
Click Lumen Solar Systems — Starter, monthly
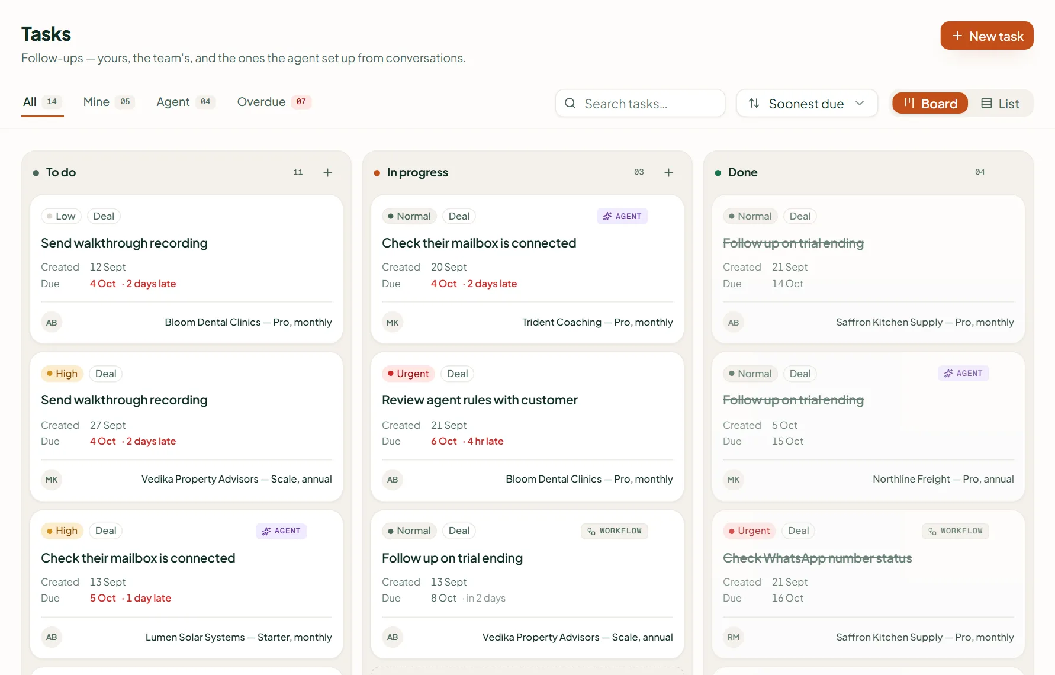pos(239,637)
